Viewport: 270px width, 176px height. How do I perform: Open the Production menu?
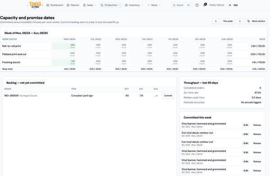pos(111,5)
